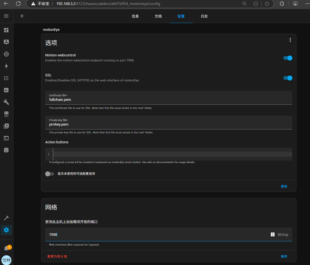310x265 pixels.
Task: Turn off the SSL toggle
Action: 288,78
